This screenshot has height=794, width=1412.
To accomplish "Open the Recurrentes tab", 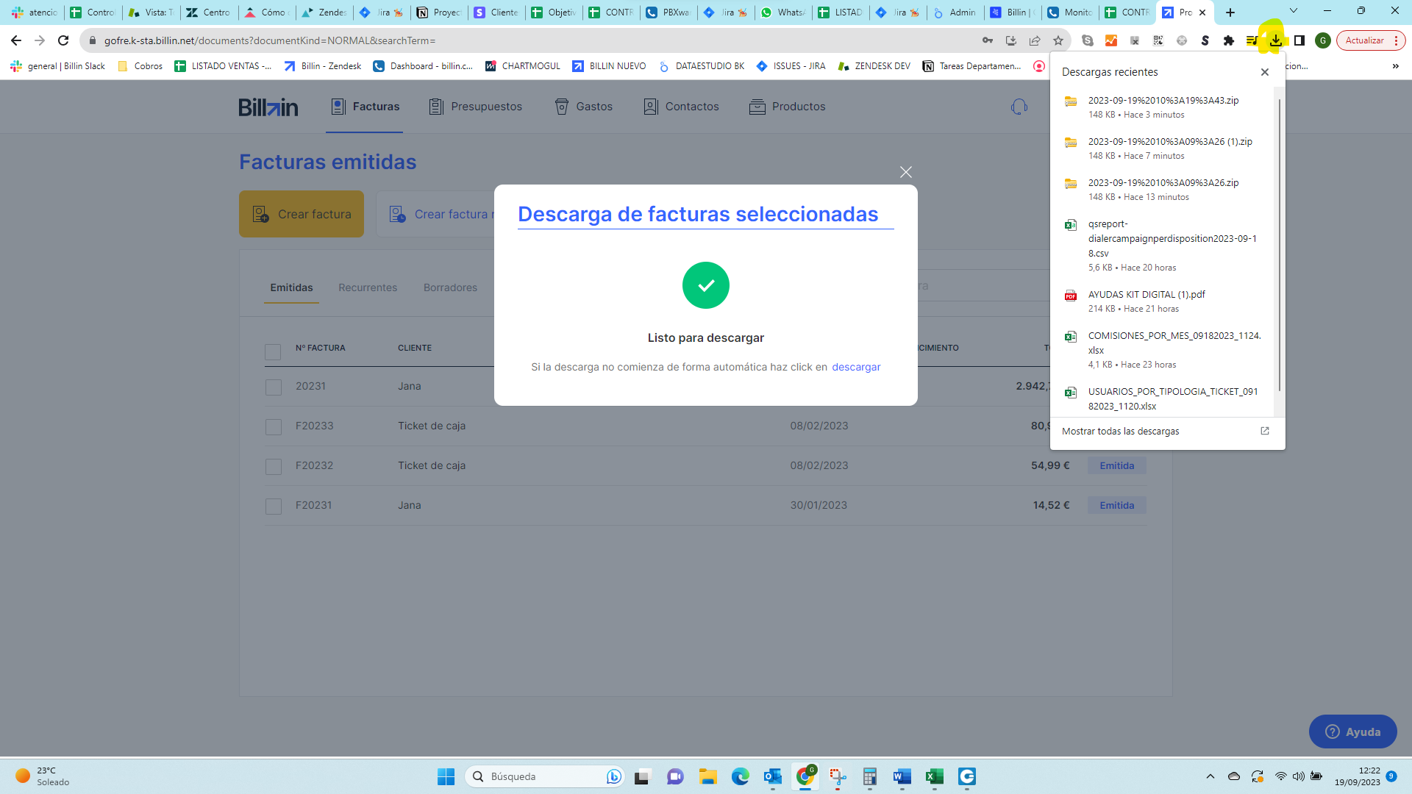I will click(368, 287).
